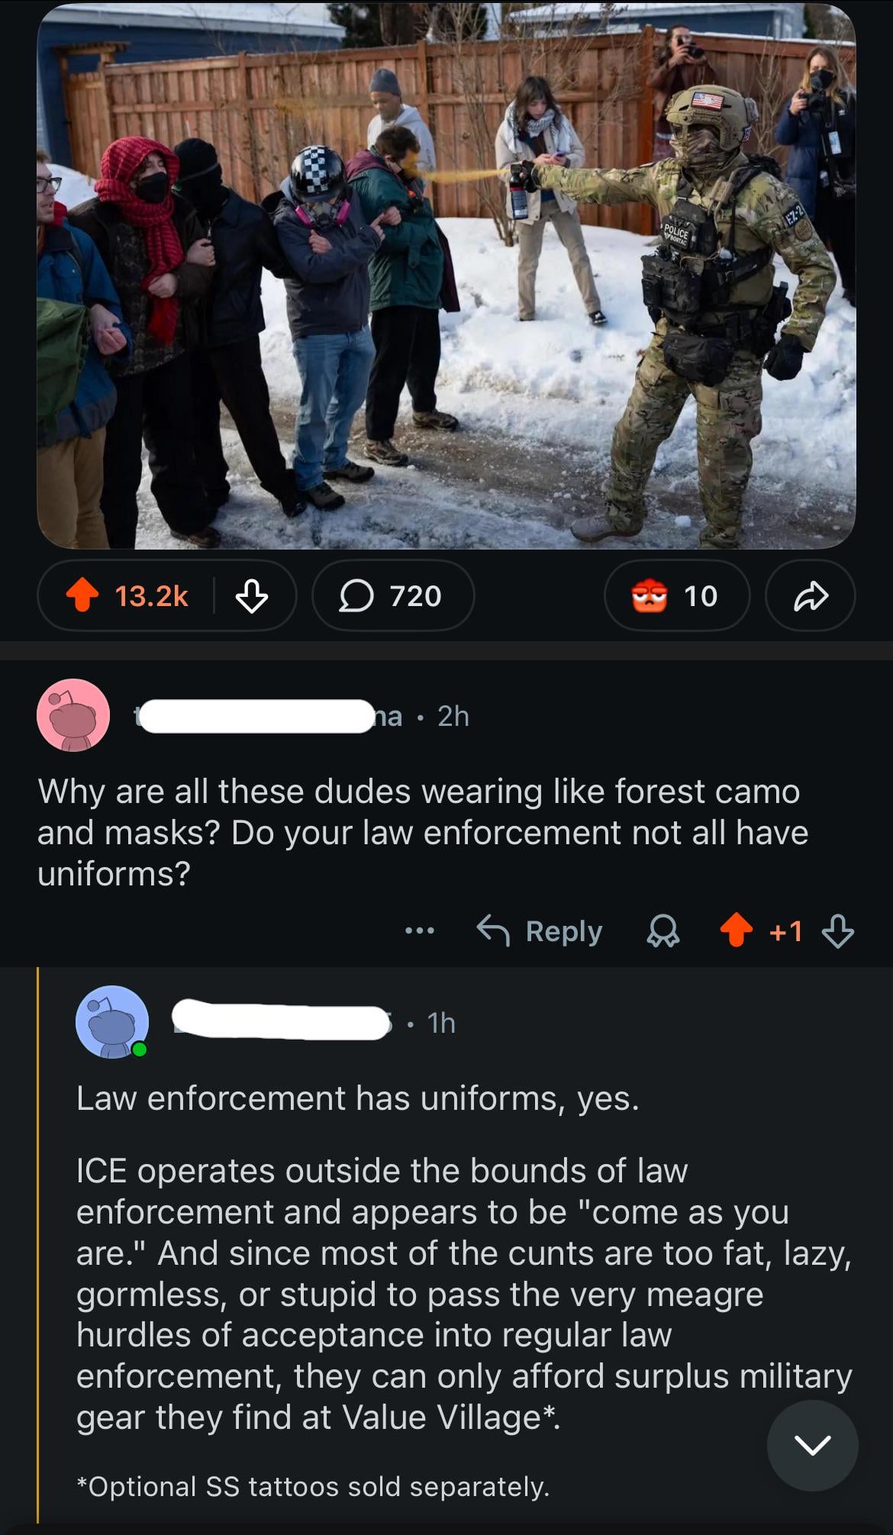
Task: Upvote the post with 13.2k votes
Action: 83,596
